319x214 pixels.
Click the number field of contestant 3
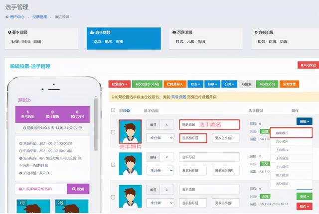click(167, 190)
